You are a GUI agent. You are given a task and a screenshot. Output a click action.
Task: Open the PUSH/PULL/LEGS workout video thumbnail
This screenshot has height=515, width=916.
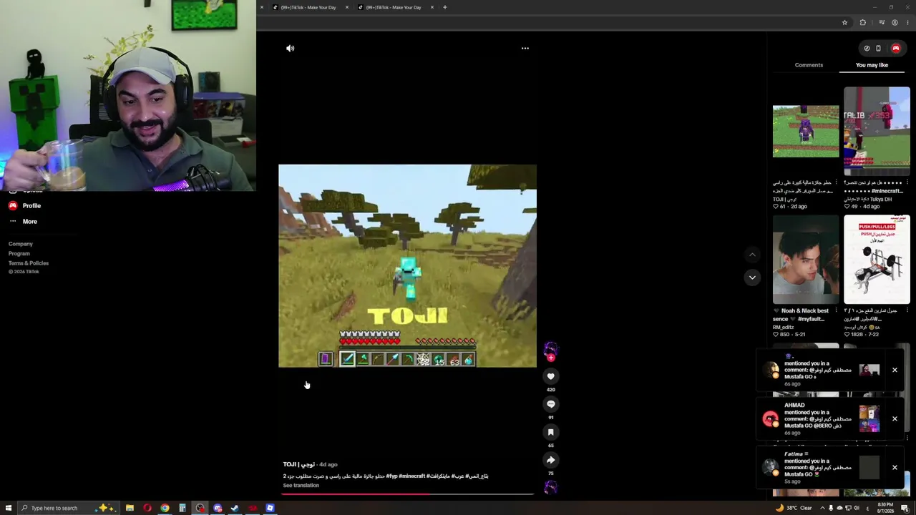pos(877,260)
